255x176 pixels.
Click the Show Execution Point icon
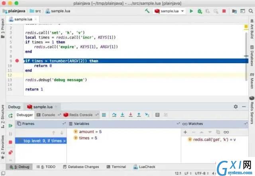tap(104, 115)
